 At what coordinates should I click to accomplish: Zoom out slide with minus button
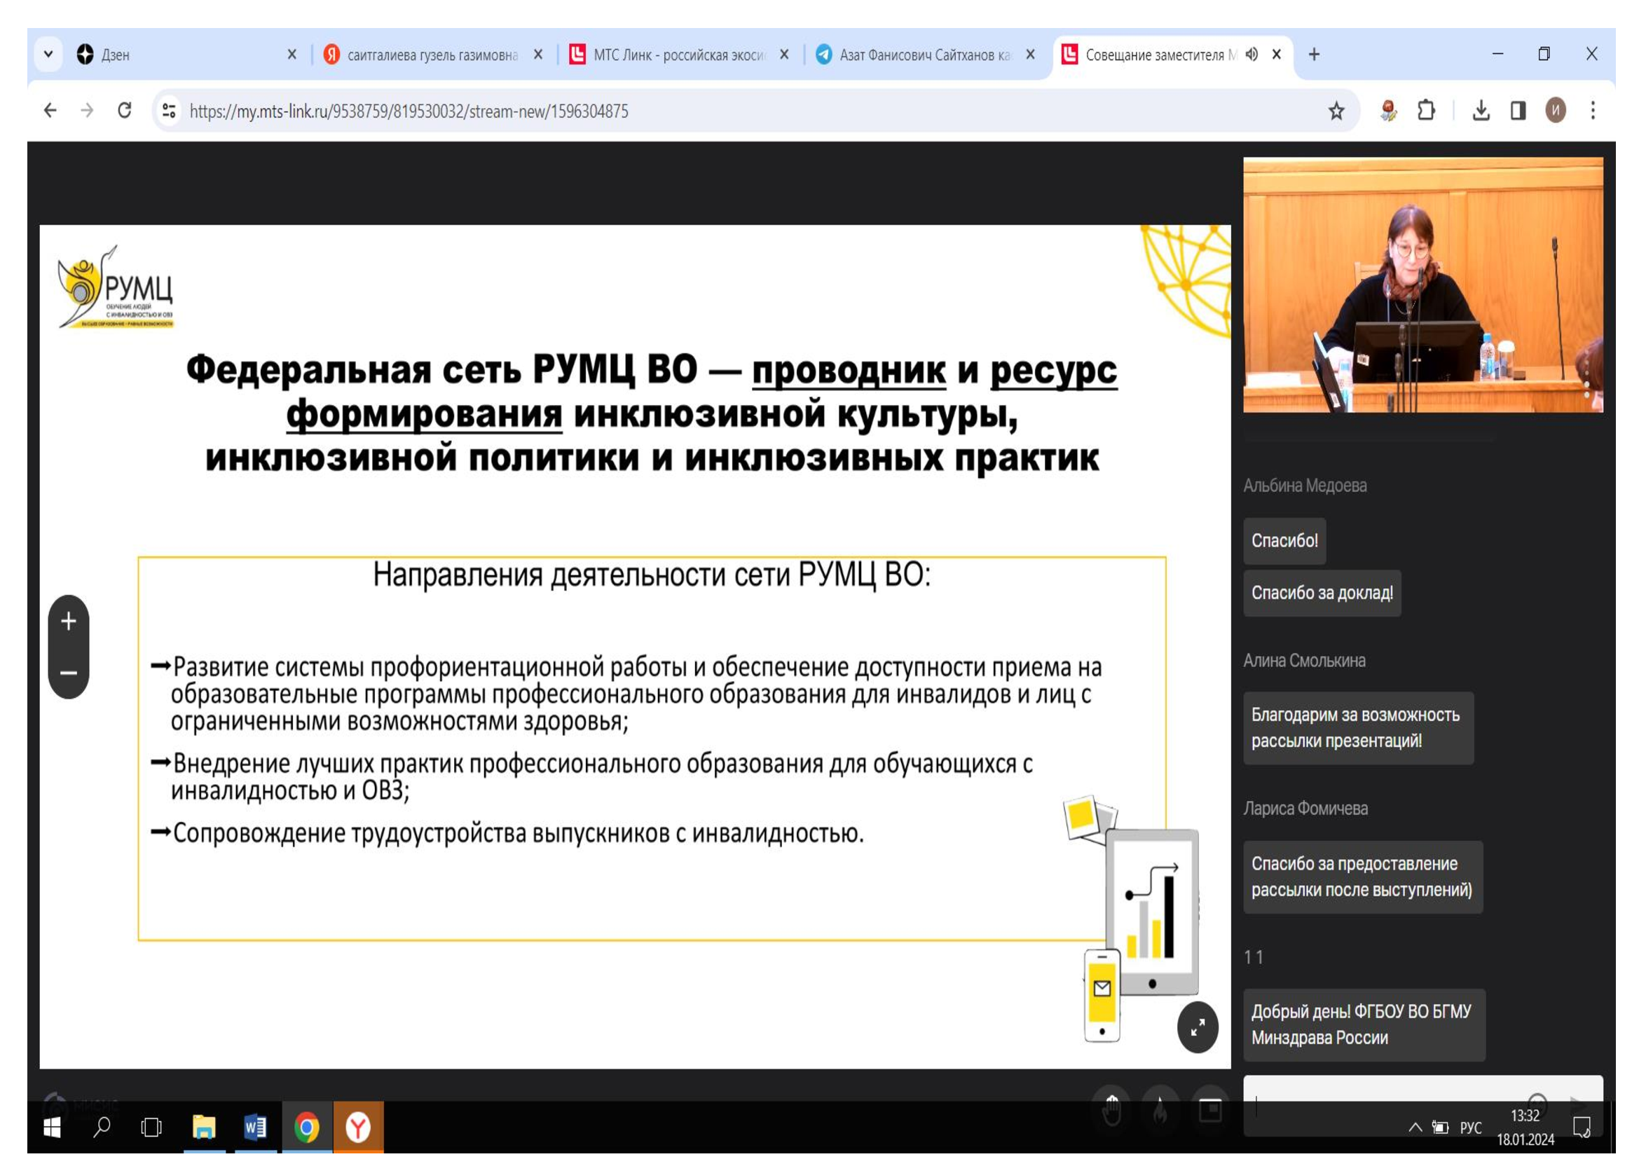point(69,673)
